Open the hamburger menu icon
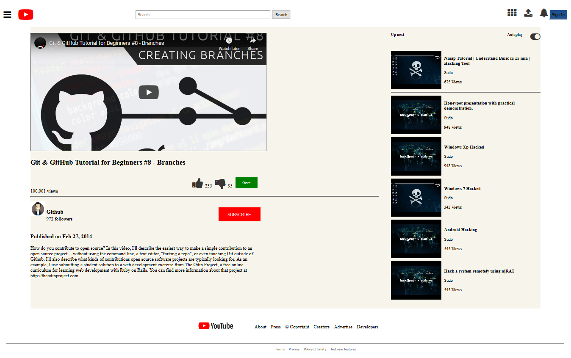 [7, 15]
